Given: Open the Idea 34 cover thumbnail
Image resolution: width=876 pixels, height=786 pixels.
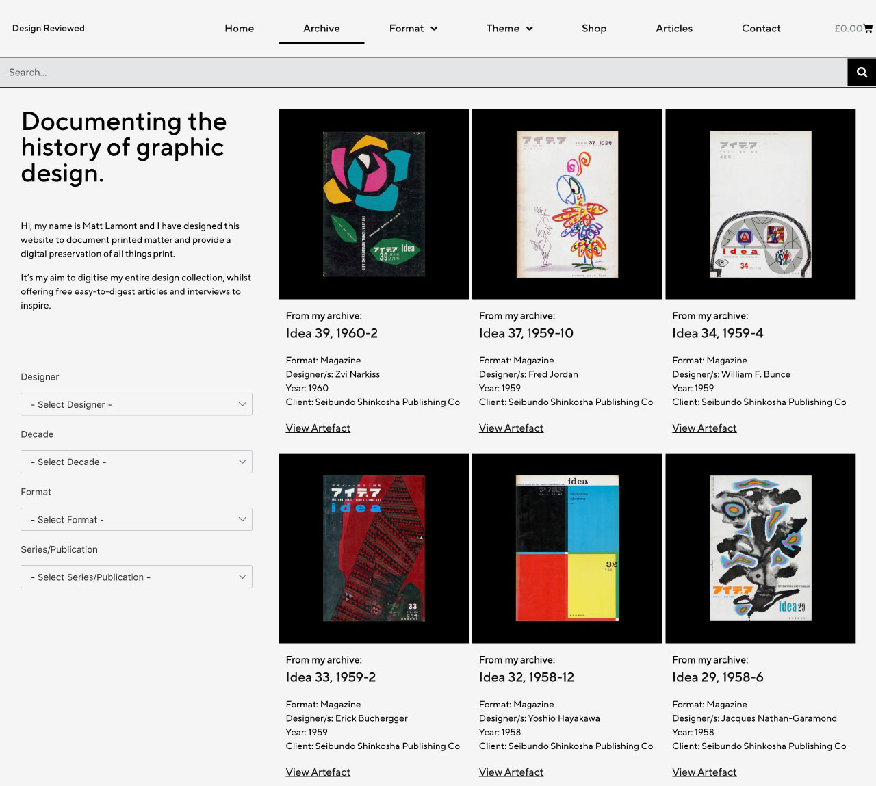Looking at the screenshot, I should (760, 204).
